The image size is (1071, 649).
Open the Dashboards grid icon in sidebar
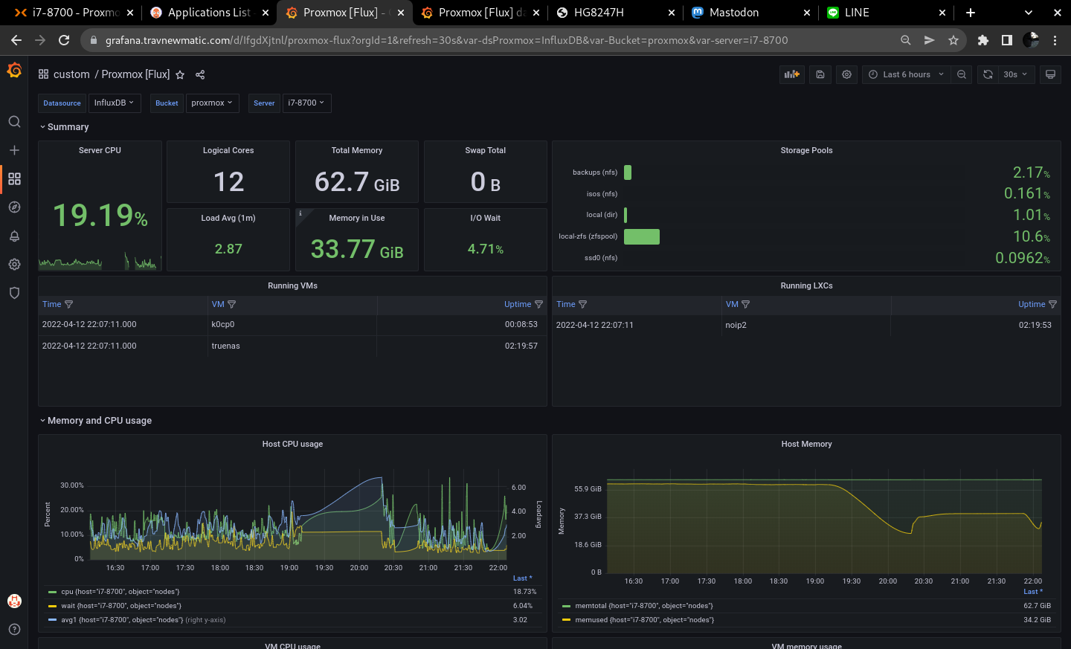(14, 179)
